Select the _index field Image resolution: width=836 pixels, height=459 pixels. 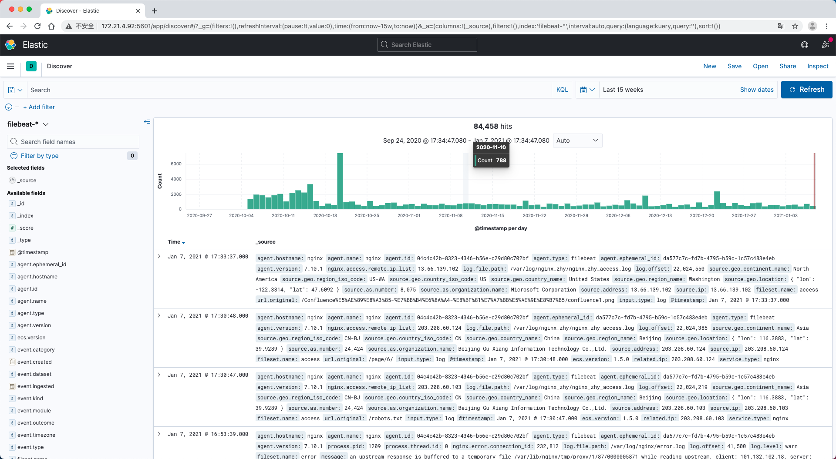tap(25, 216)
